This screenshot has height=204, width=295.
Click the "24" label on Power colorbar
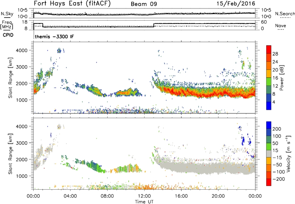(x=275, y=62)
